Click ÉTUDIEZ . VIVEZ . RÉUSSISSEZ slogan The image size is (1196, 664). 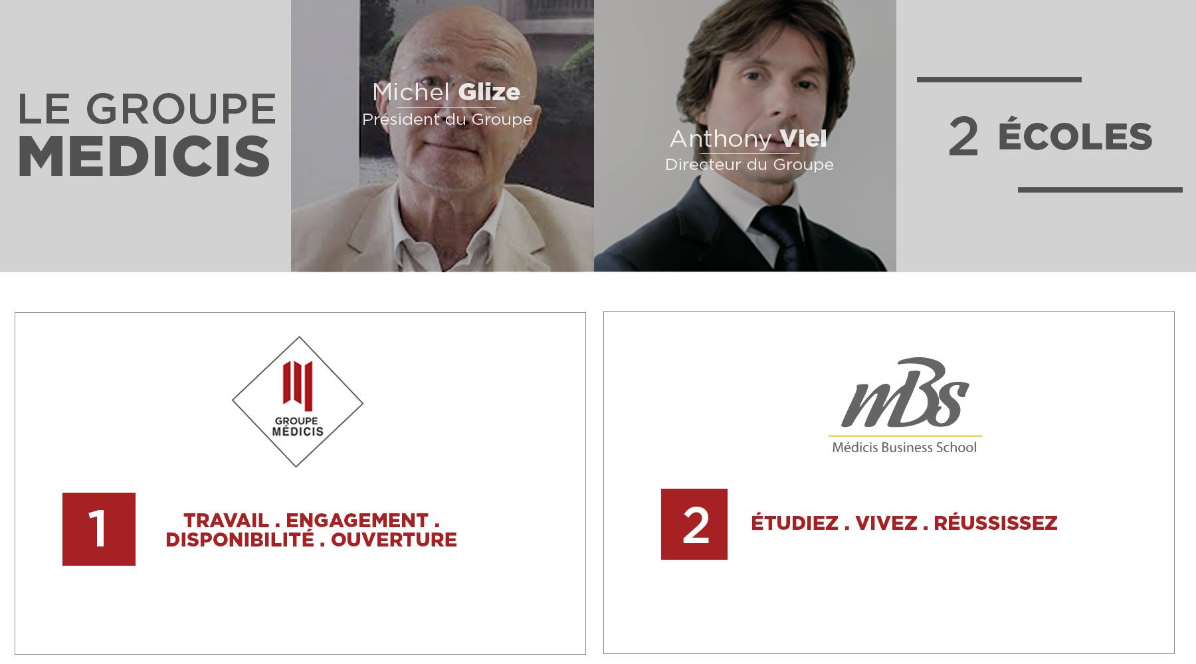[x=904, y=523]
